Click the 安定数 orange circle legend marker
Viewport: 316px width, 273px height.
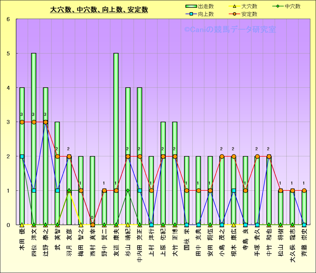click(234, 14)
